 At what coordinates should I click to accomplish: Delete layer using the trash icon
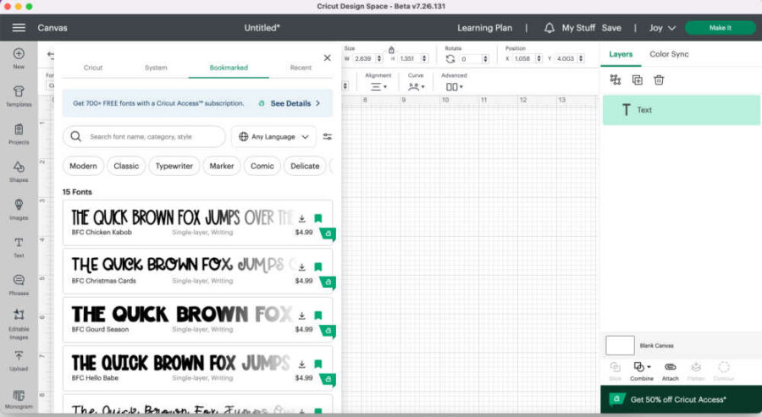(659, 80)
